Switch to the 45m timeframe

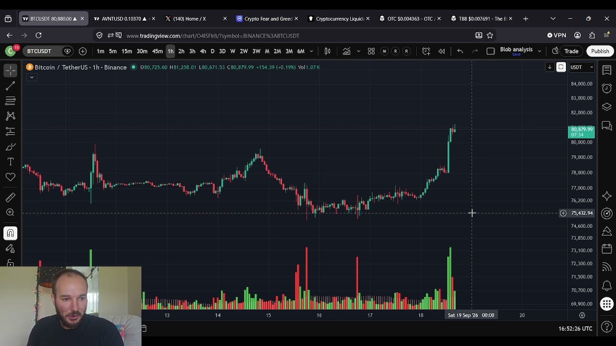(x=157, y=51)
